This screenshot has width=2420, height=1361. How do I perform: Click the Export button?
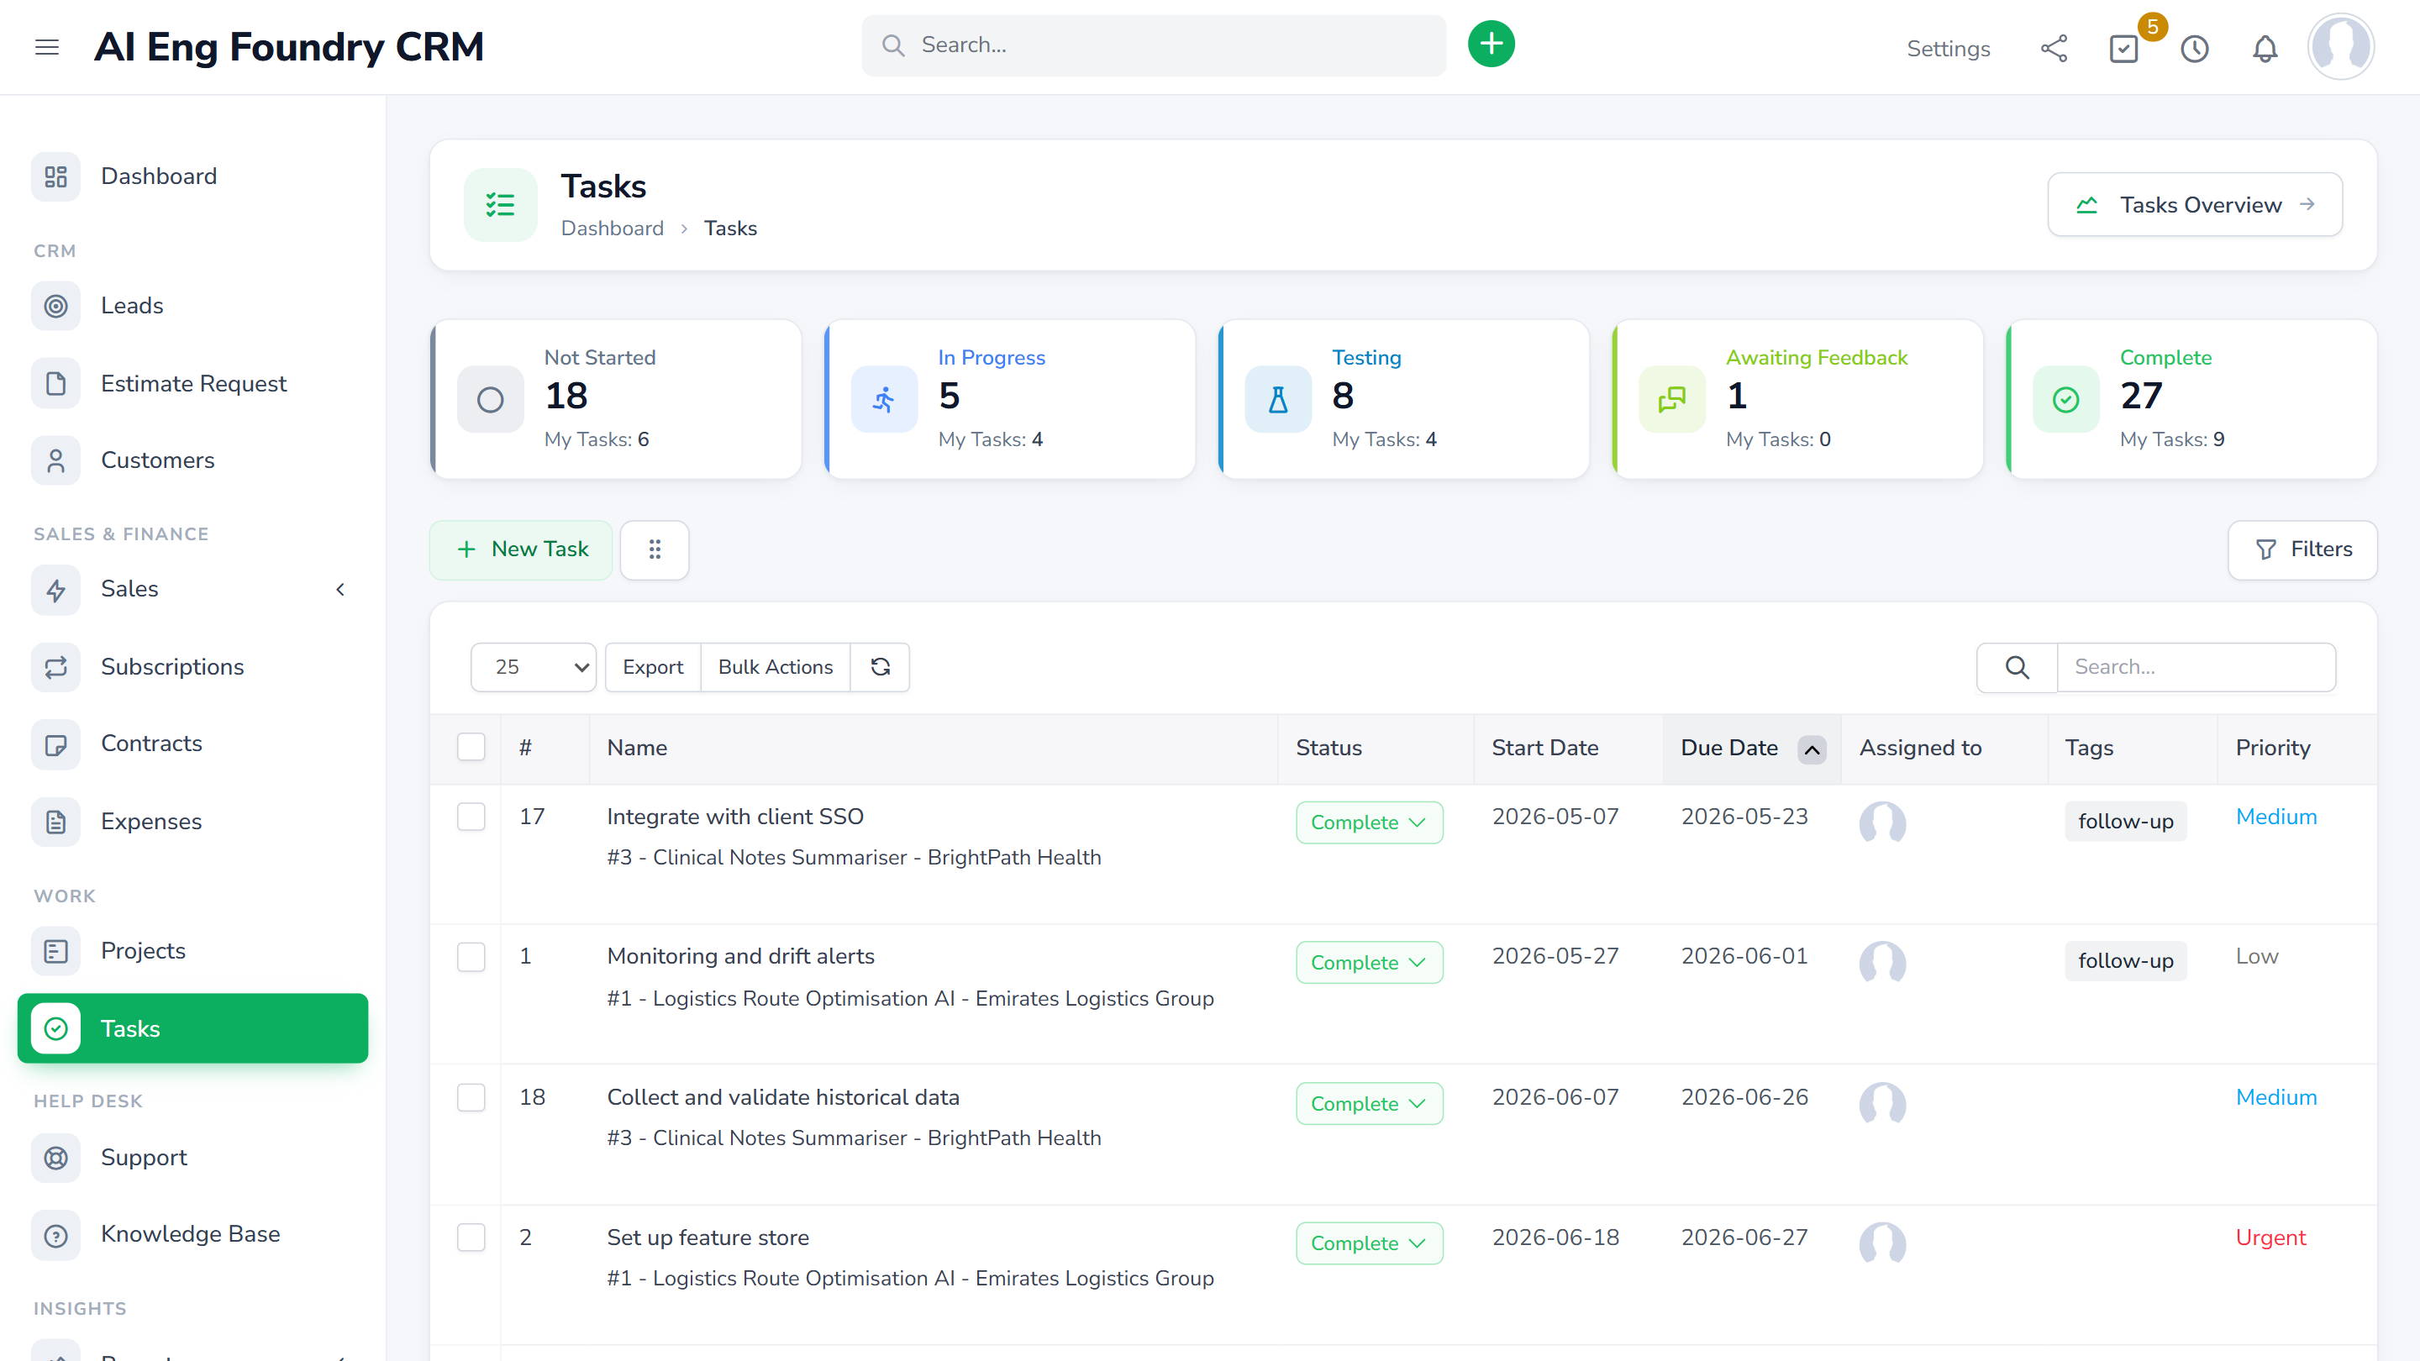click(653, 667)
